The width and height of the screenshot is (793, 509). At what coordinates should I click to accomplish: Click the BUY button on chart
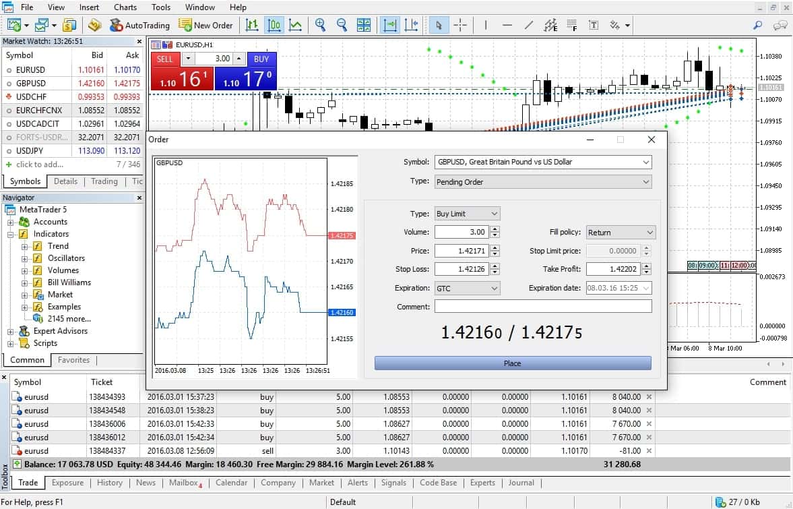(261, 59)
